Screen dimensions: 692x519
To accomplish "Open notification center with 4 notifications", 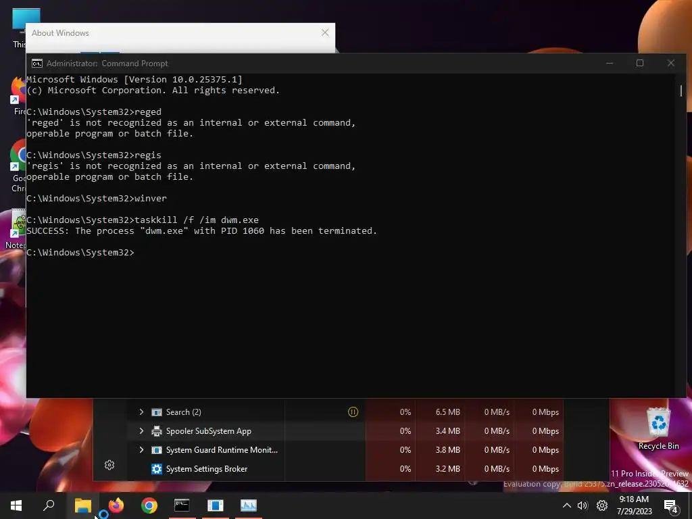I will click(x=671, y=506).
